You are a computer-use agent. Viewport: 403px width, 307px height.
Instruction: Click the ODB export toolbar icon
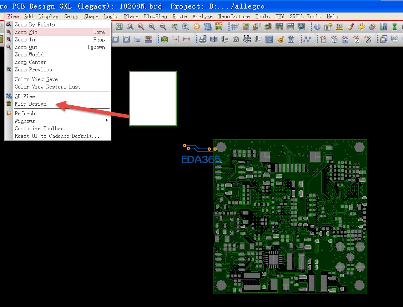pos(203,39)
